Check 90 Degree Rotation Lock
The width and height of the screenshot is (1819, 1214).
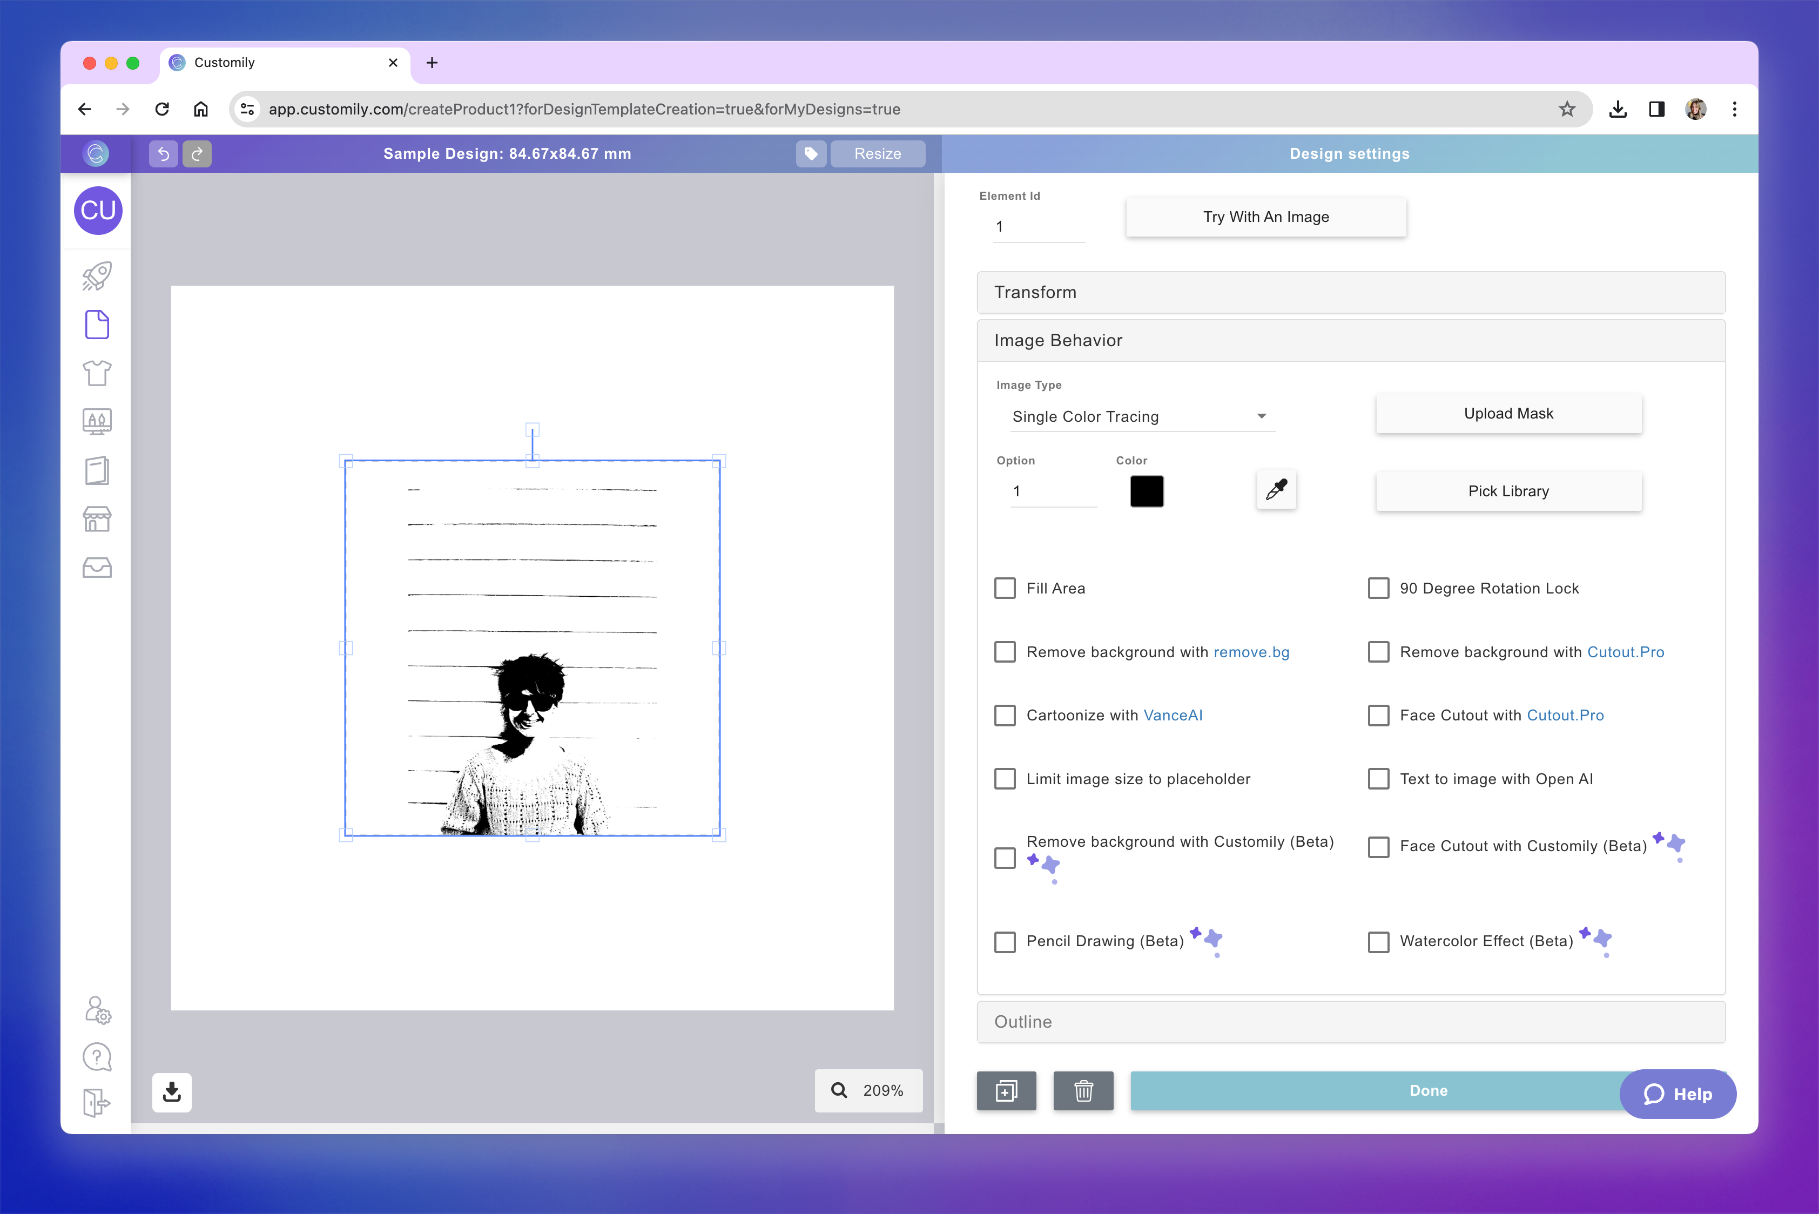pos(1378,589)
